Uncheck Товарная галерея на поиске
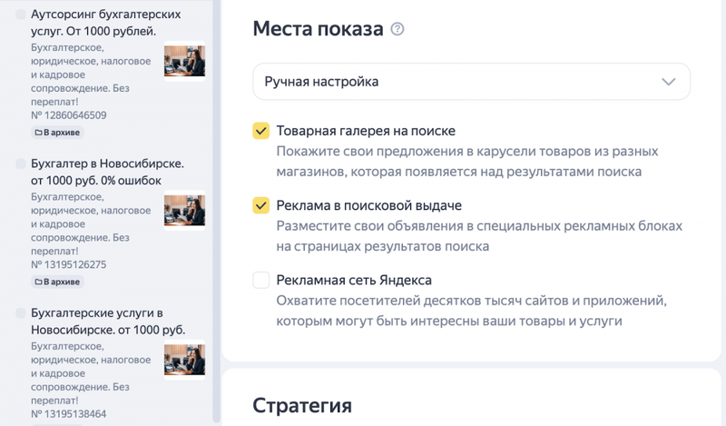The height and width of the screenshot is (426, 726). click(x=261, y=131)
